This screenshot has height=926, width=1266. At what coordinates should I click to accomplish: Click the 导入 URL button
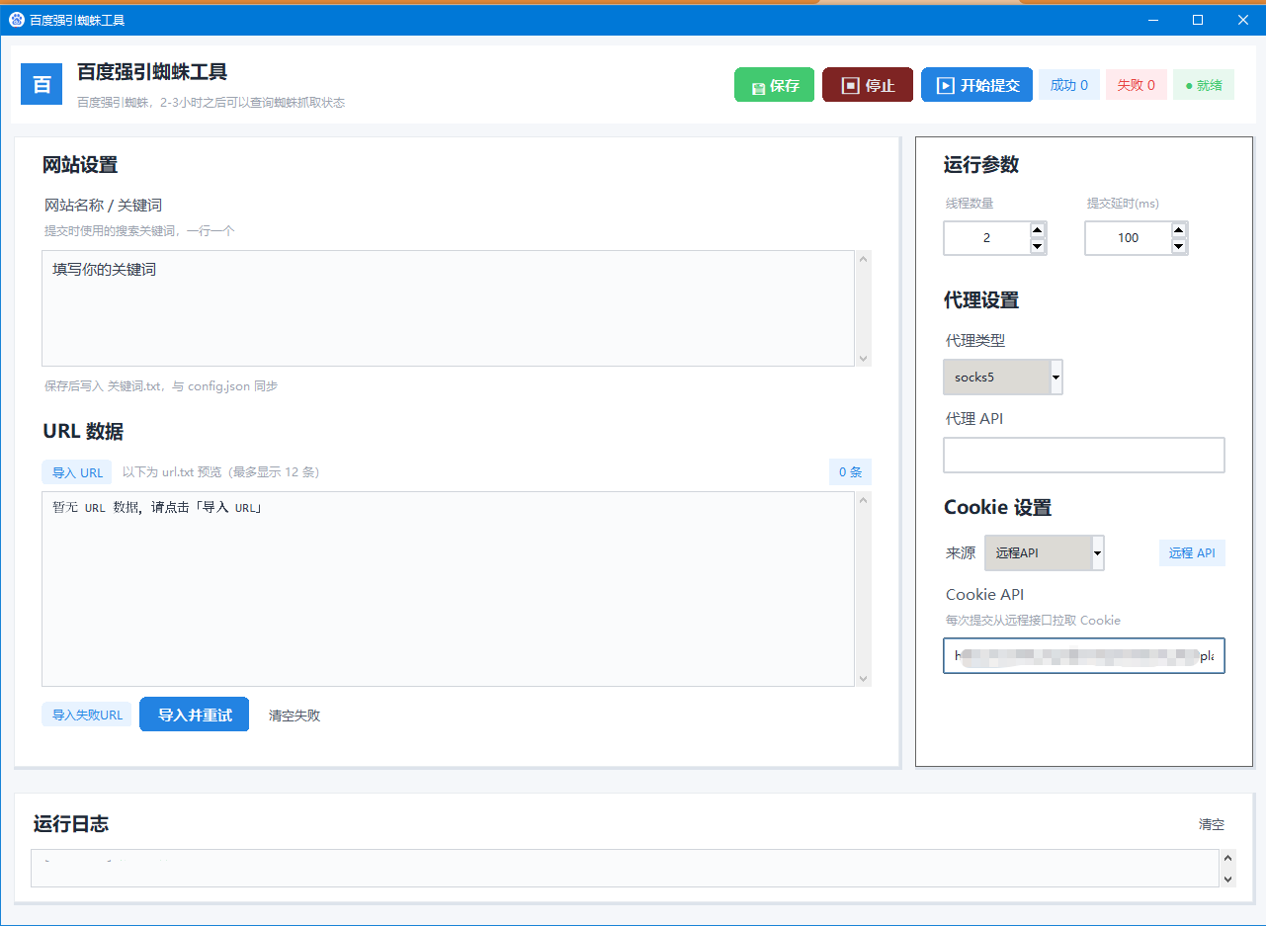click(x=77, y=472)
